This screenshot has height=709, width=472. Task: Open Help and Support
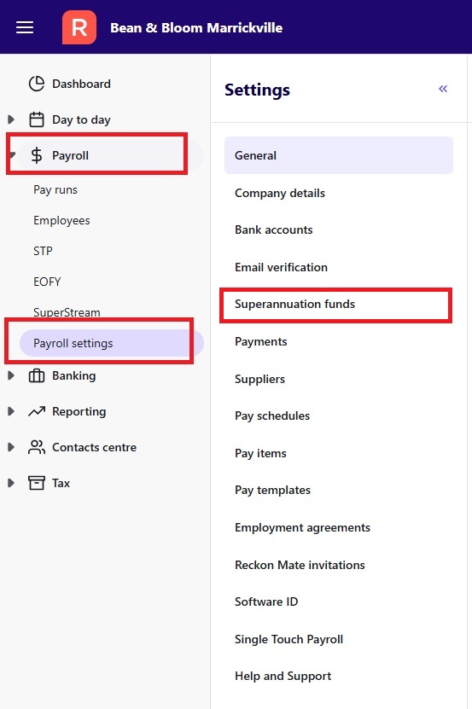point(283,676)
